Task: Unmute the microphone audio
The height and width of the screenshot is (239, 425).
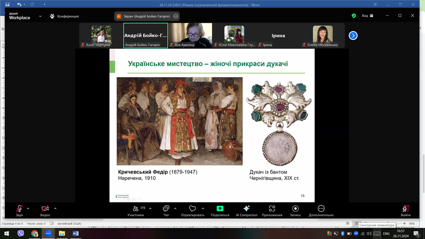Action: coord(19,211)
